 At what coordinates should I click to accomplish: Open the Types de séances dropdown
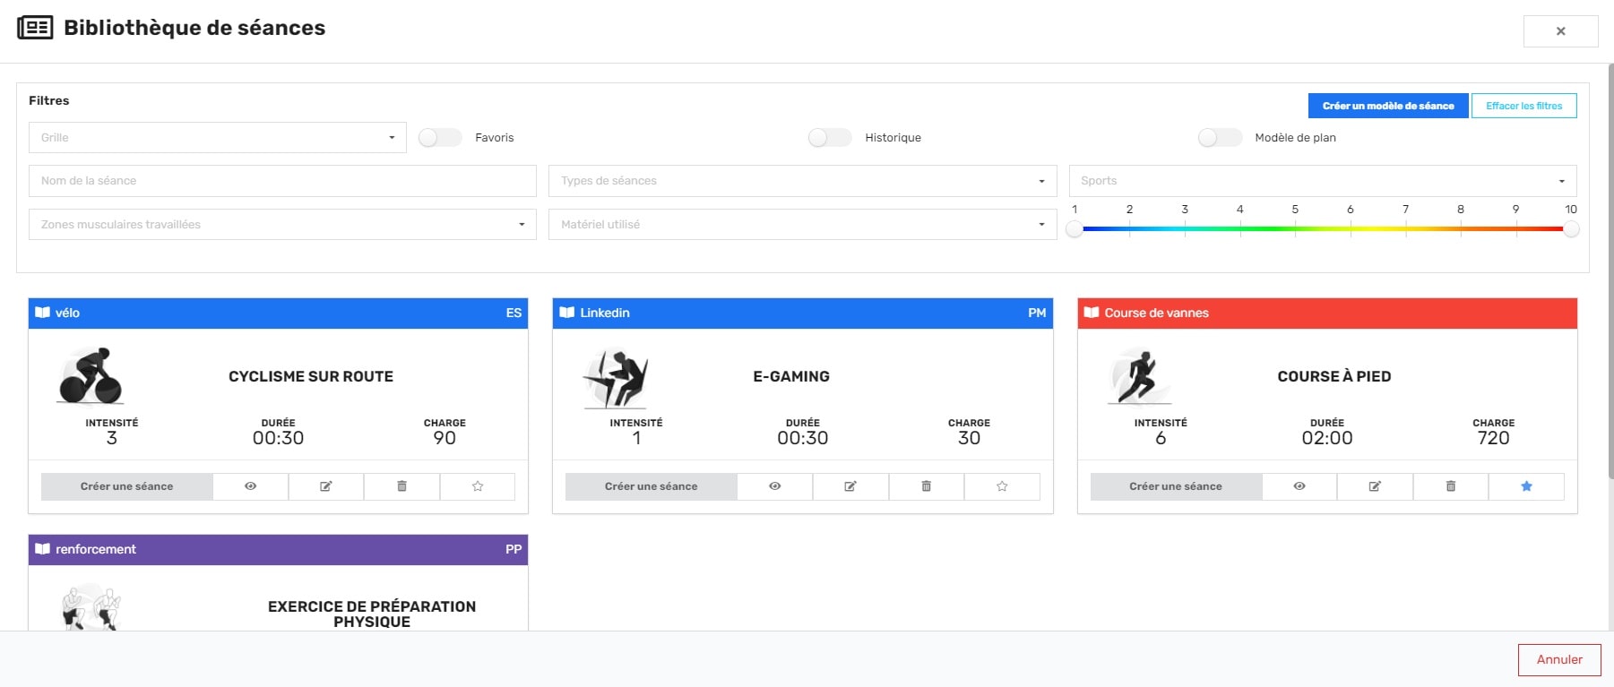[803, 181]
